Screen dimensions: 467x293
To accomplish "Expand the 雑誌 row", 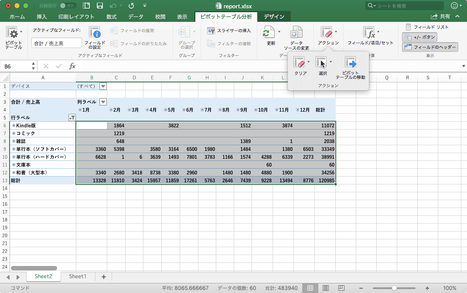I will 14,141.
